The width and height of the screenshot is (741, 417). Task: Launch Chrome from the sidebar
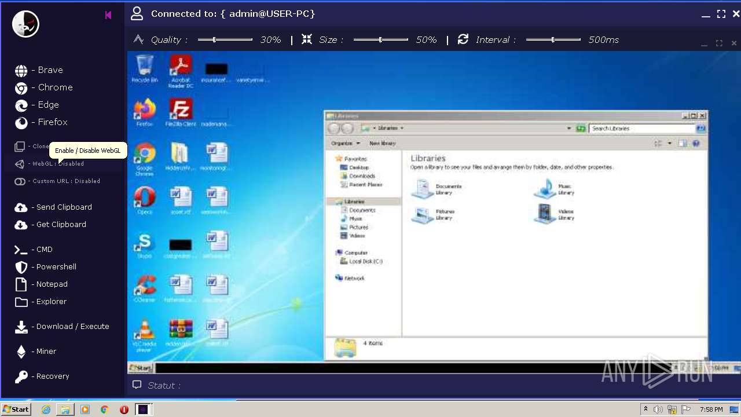44,87
